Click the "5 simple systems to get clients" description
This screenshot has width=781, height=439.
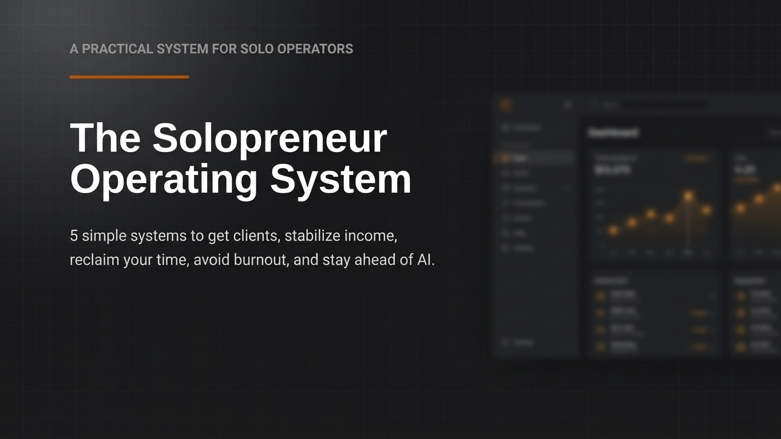pyautogui.click(x=252, y=248)
